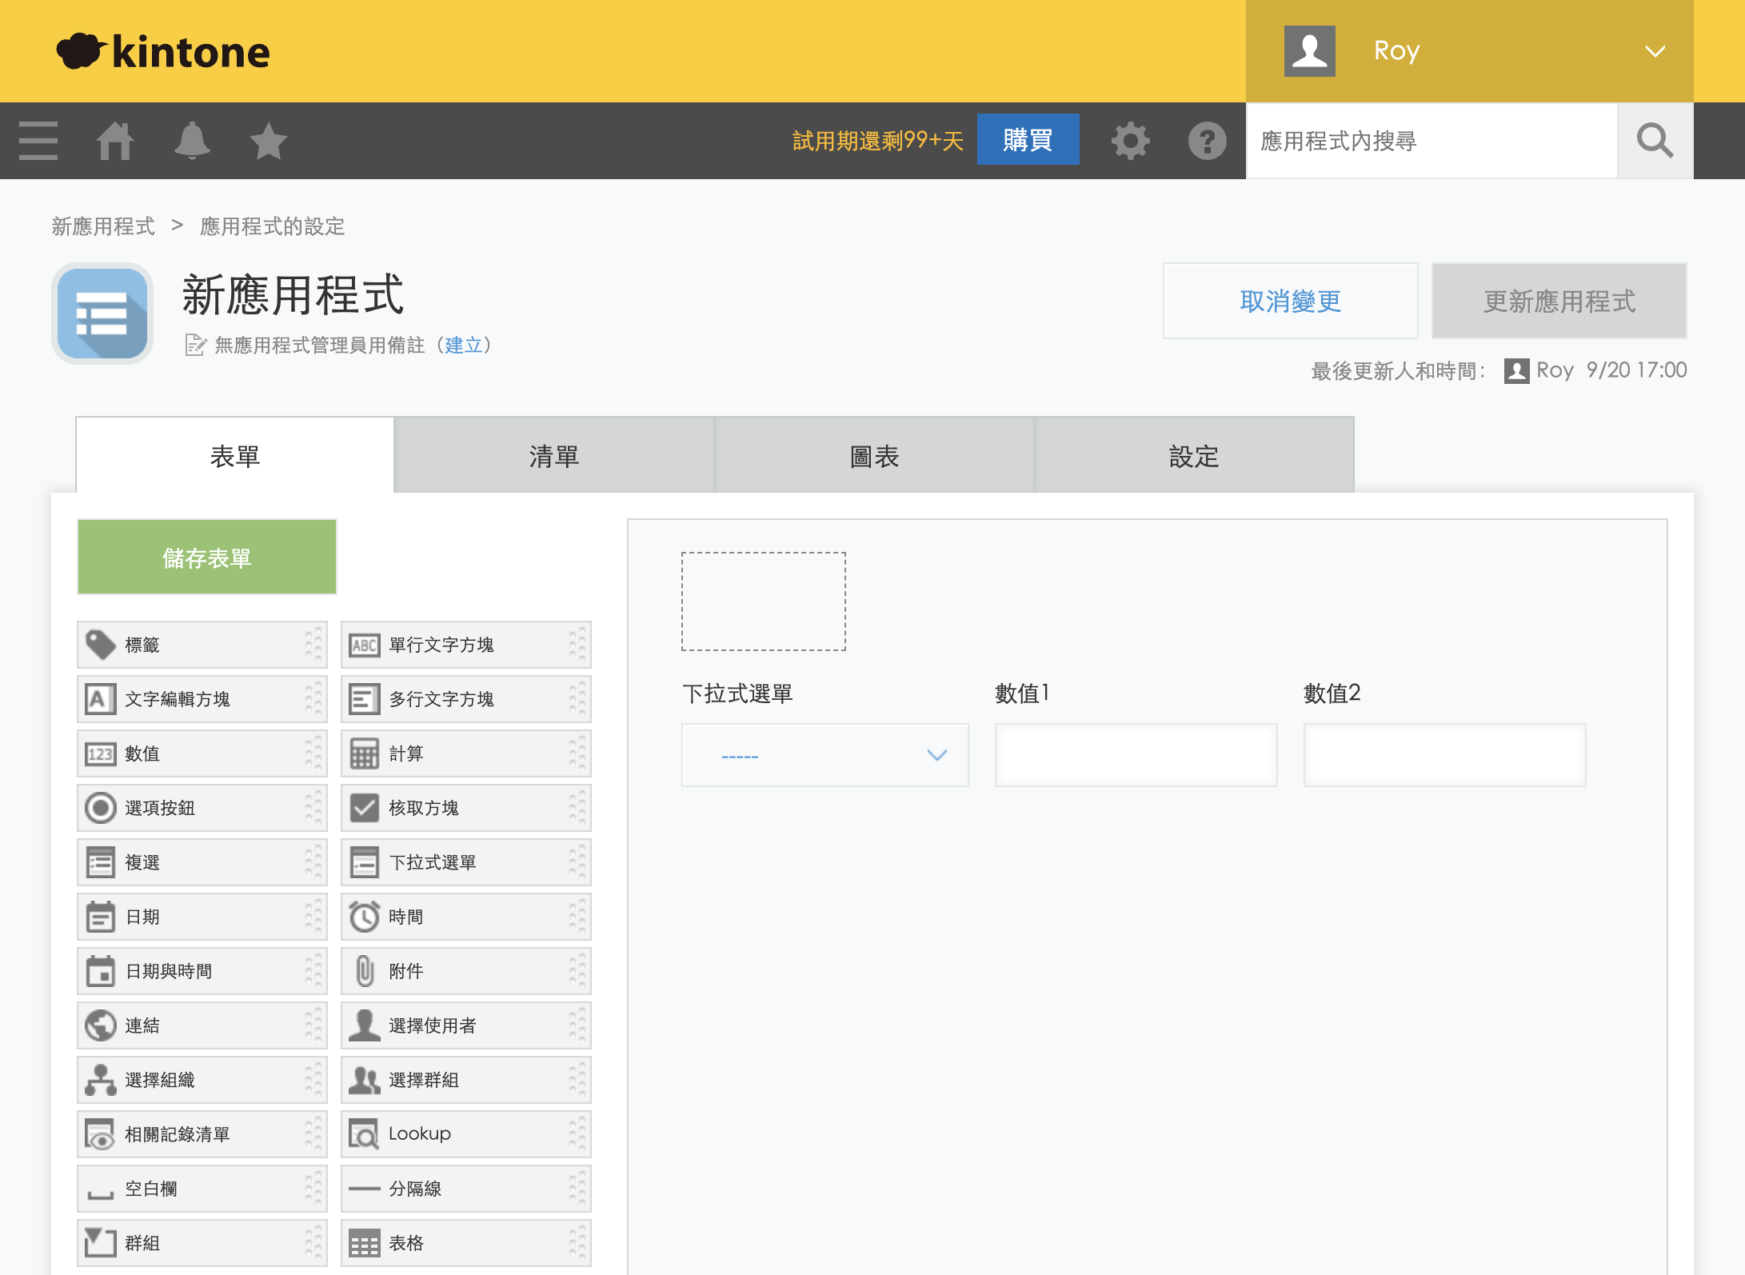Click the 試用期還剩99+天 text
This screenshot has height=1275, width=1745.
pyautogui.click(x=878, y=141)
